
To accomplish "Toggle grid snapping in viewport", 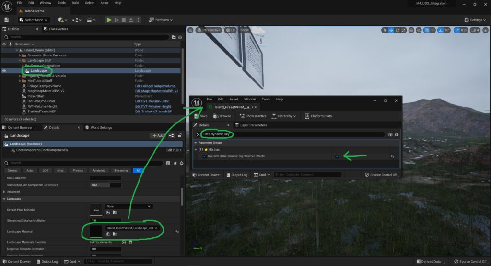I will coord(426,30).
